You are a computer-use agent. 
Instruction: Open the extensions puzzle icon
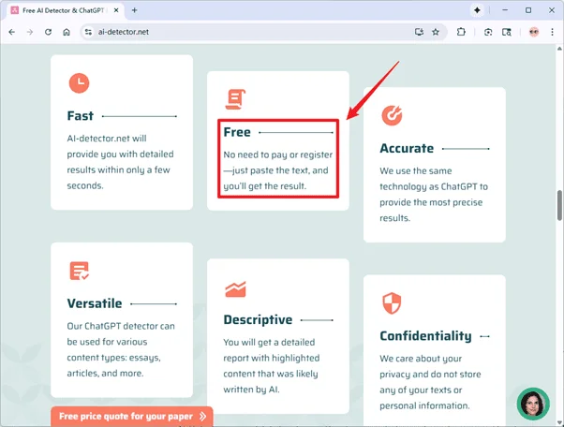(x=461, y=32)
